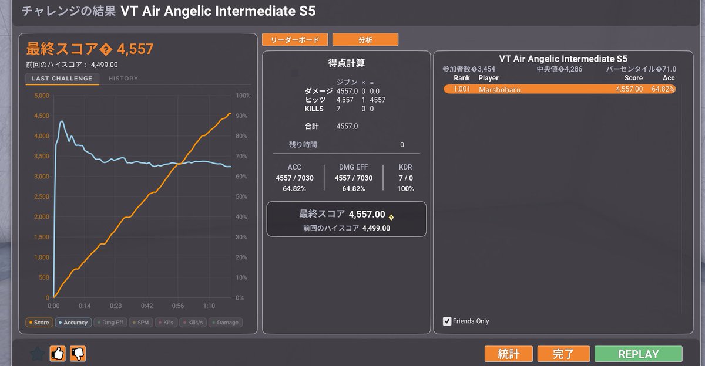
Task: Give the scenario a thumbs up
Action: tap(58, 354)
